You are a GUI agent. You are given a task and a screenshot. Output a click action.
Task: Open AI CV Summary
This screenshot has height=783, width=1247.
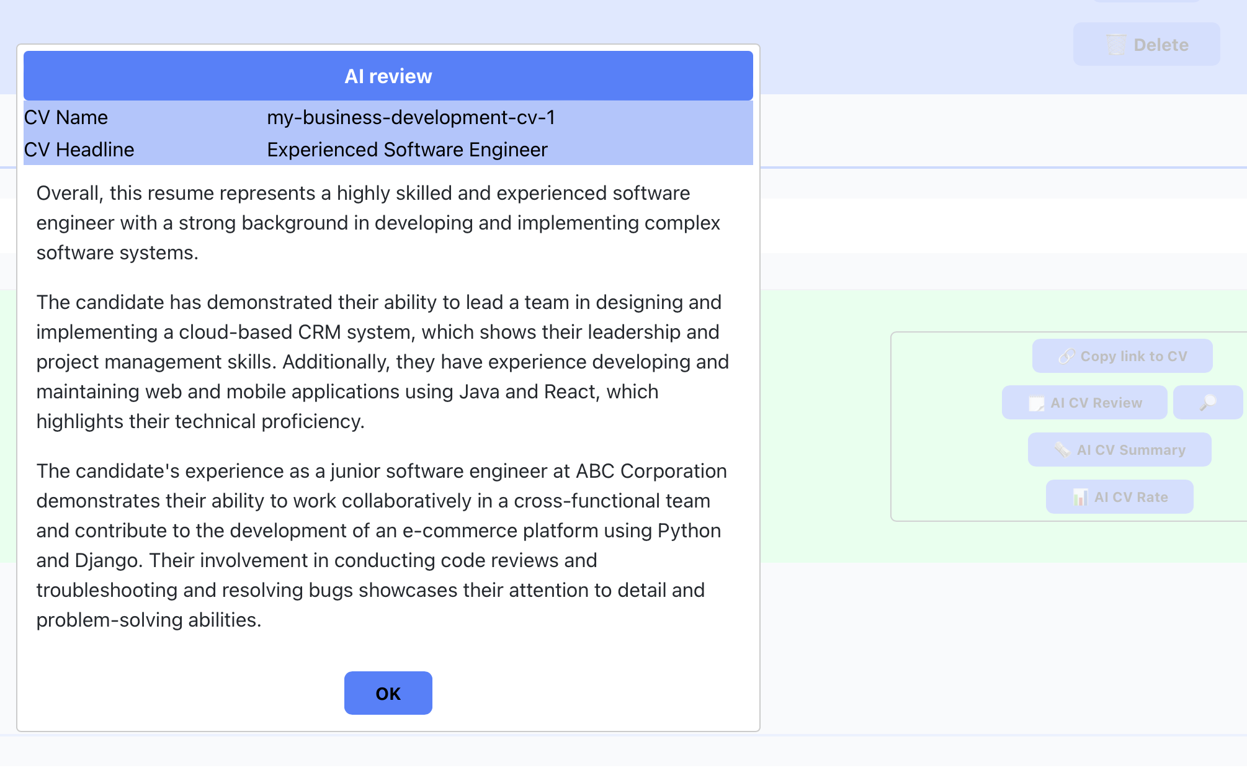pyautogui.click(x=1130, y=450)
